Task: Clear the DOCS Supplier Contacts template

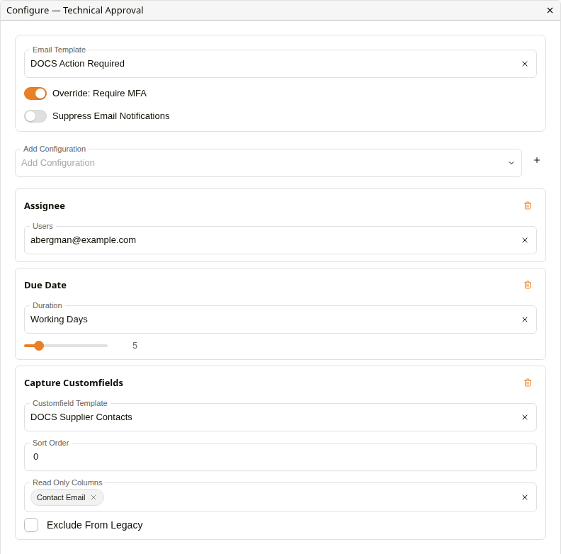Action: pyautogui.click(x=524, y=417)
